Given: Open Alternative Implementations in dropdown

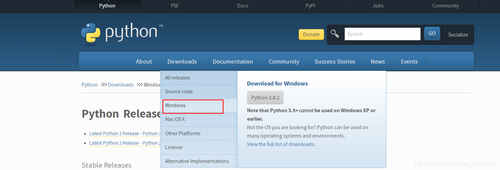Looking at the screenshot, I should click(x=199, y=161).
